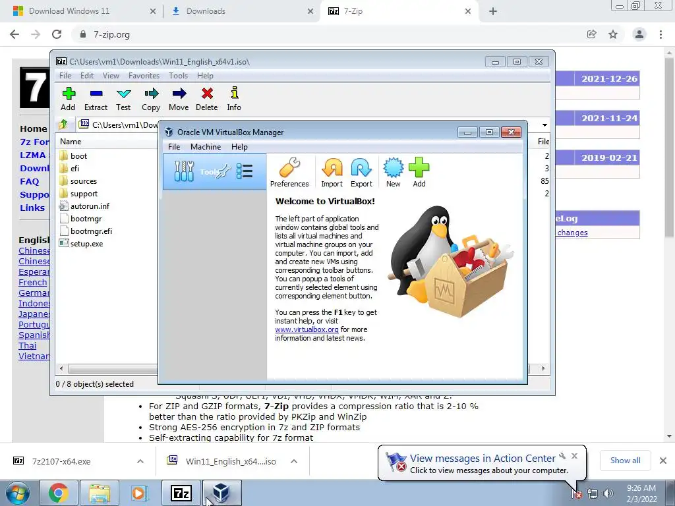Click the Info button in 7-Zip toolbar
The width and height of the screenshot is (675, 506).
pos(234,99)
